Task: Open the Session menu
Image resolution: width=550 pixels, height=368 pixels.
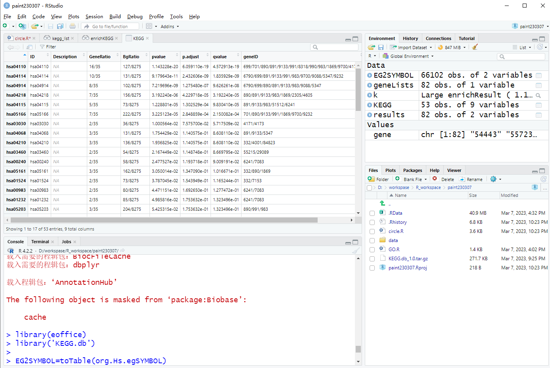Action: coord(94,17)
